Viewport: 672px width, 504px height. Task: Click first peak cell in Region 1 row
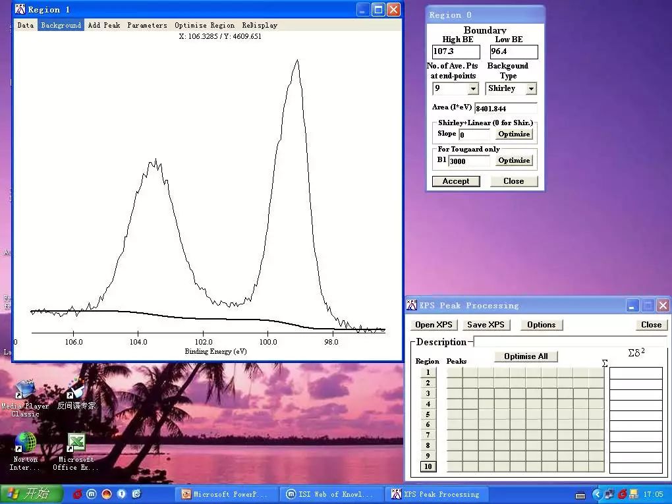click(x=455, y=372)
